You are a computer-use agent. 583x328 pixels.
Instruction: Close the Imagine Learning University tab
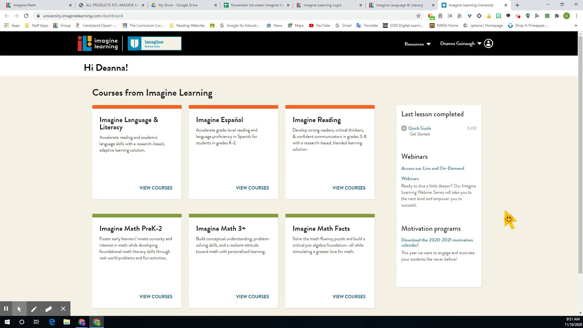pos(506,5)
